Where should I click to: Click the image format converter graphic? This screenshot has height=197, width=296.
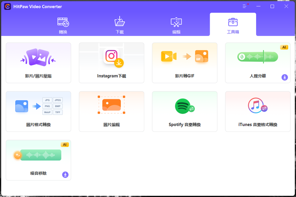pos(39,106)
